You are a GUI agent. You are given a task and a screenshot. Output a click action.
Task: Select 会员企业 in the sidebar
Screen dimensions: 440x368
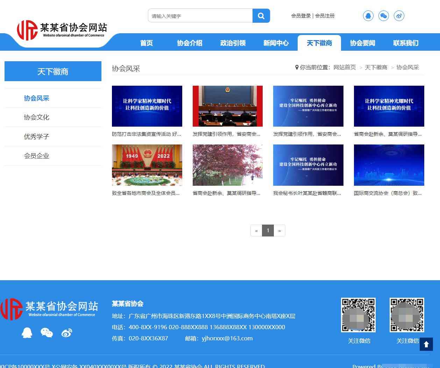[x=36, y=156]
